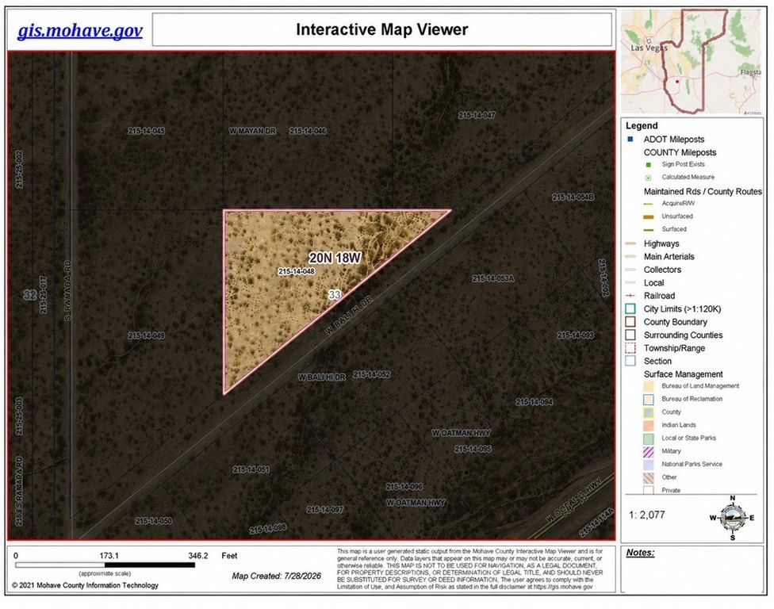Click the scale bar at bottom left
774x609 pixels.
pos(105,565)
